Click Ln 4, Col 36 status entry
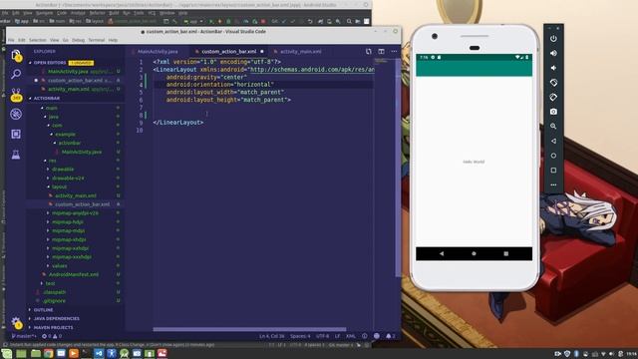The width and height of the screenshot is (638, 359). click(x=272, y=336)
